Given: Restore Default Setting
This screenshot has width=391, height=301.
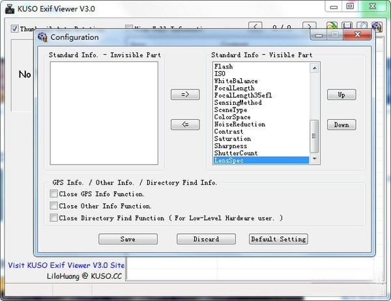Looking at the screenshot, I should point(278,239).
